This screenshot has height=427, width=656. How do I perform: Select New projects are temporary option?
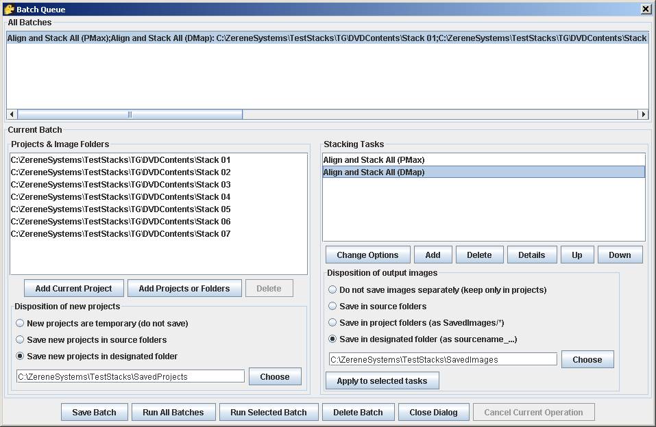pyautogui.click(x=102, y=324)
